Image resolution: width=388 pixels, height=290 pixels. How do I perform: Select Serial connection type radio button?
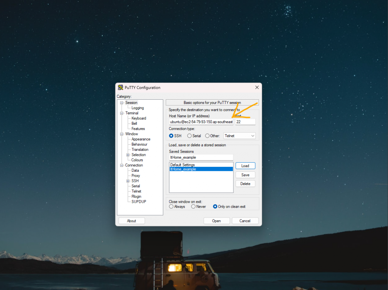pos(189,136)
